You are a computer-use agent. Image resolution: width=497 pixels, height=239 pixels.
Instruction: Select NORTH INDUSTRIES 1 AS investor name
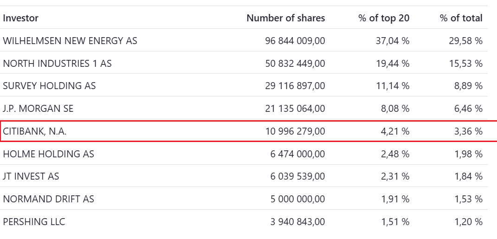pos(57,64)
